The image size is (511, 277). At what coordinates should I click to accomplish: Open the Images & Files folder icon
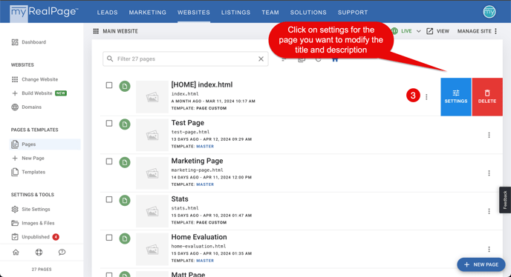15,223
